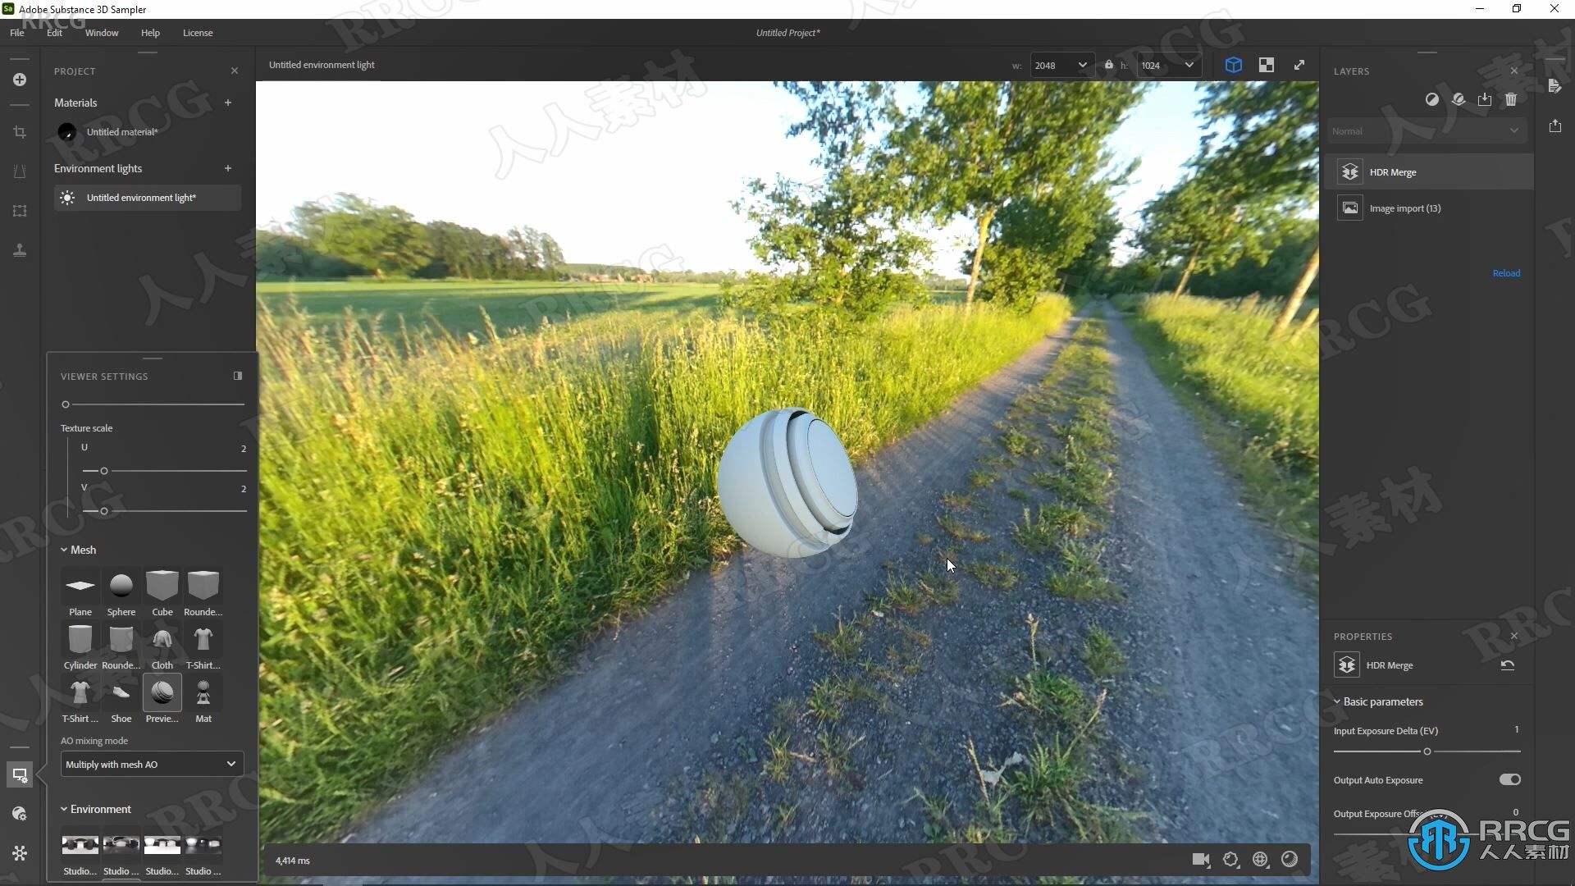The image size is (1575, 886).
Task: Click the Window menu
Action: click(x=102, y=33)
